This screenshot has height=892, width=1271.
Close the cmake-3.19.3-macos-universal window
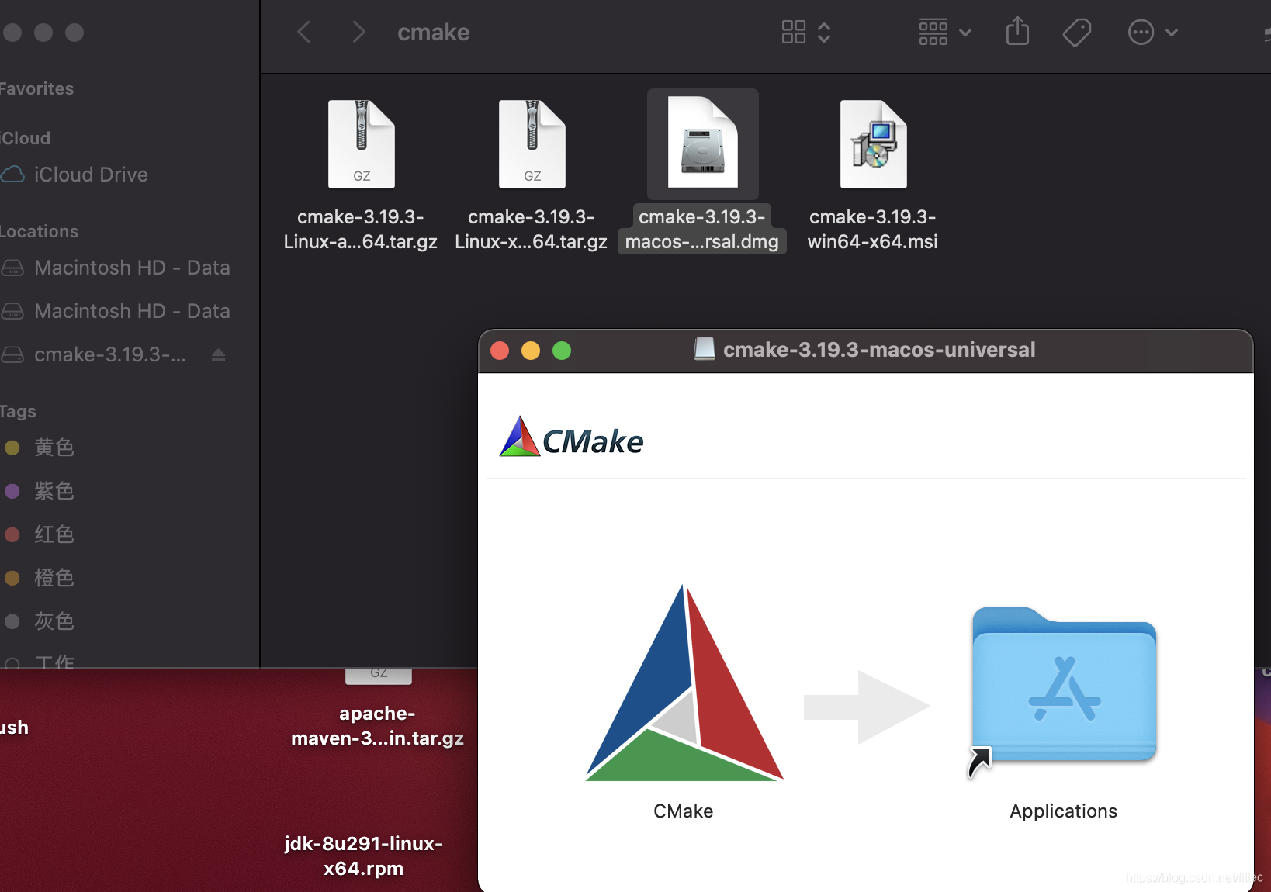coord(500,351)
